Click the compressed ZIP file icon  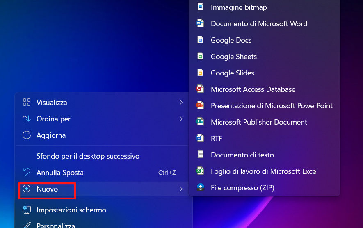(200, 188)
